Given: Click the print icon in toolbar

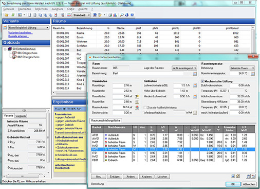Looking at the screenshot, I should pos(110,15).
